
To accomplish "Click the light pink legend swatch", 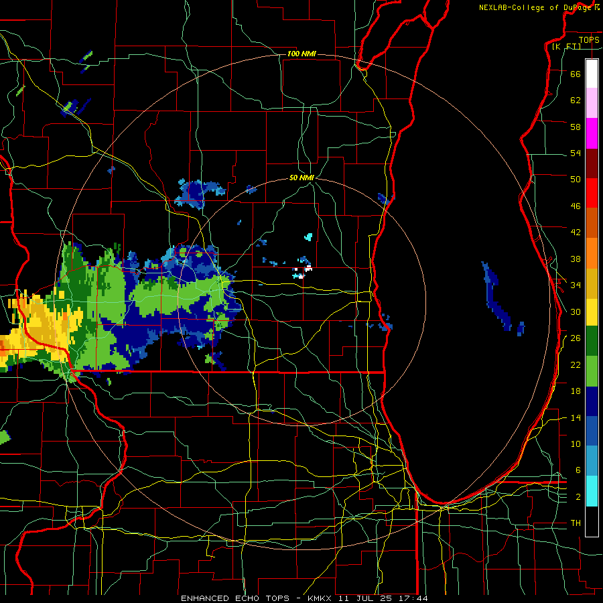I will point(592,103).
